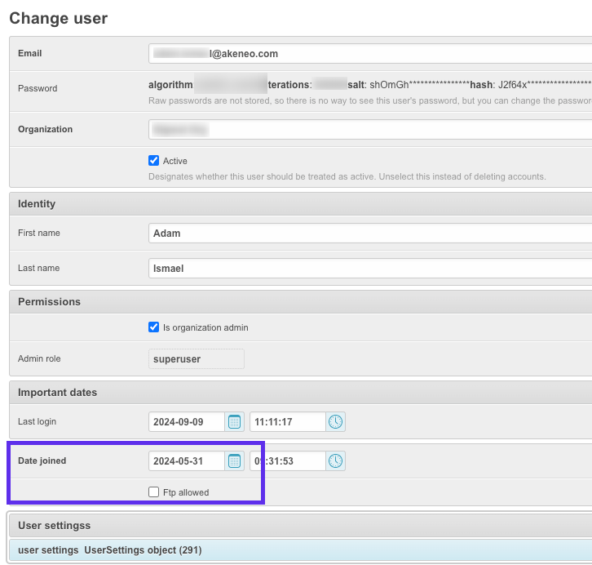This screenshot has height=565, width=592.
Task: Open the UserSettings object (291) row
Action: [x=301, y=550]
